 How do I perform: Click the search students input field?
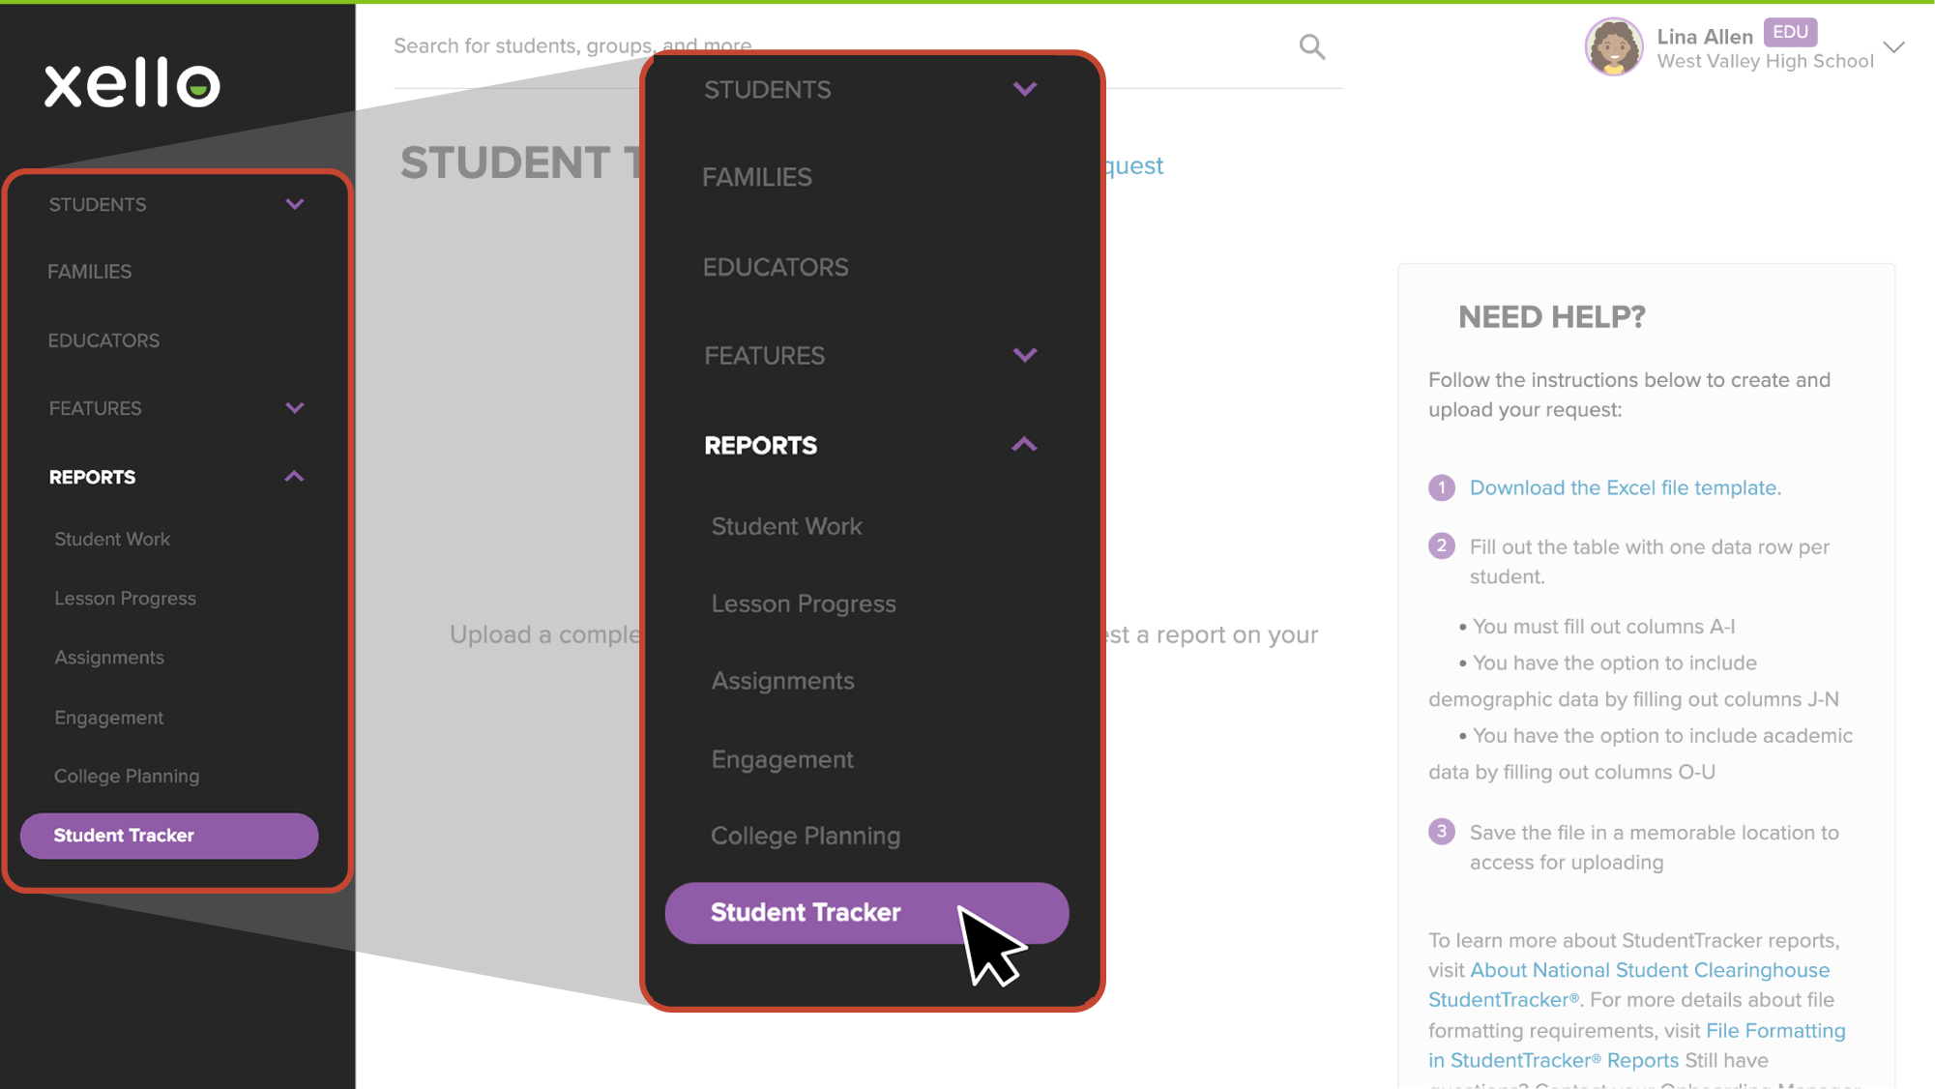pos(677,45)
